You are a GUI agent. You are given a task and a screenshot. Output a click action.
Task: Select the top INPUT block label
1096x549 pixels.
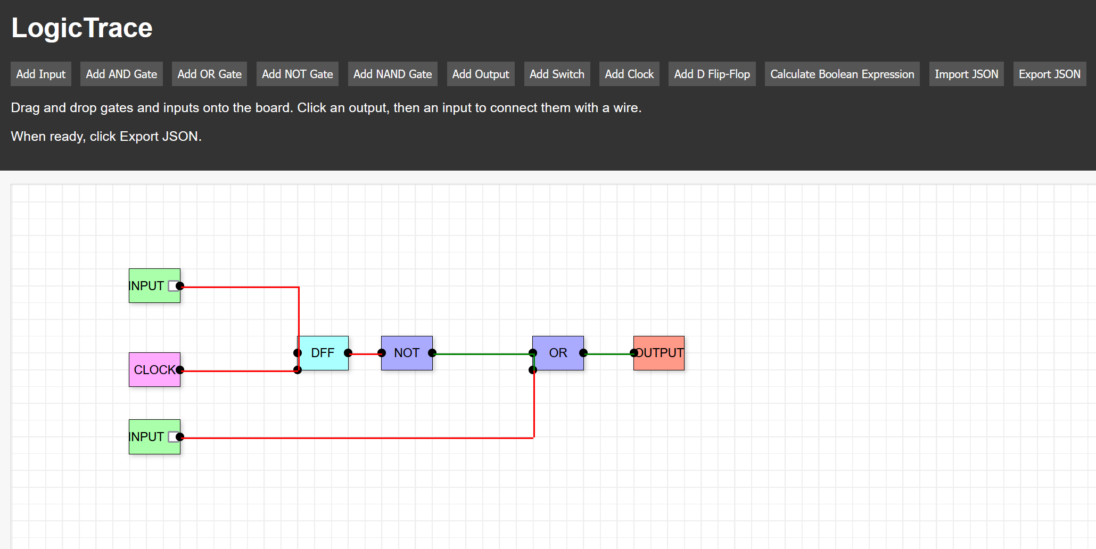point(146,286)
